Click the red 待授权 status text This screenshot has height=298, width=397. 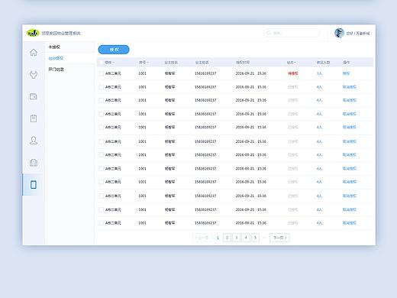[293, 73]
